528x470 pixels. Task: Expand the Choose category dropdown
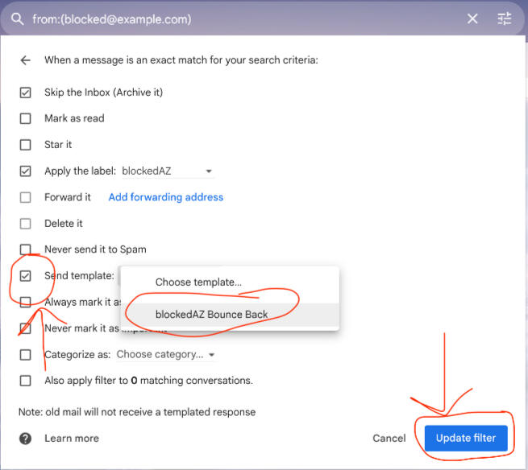coord(166,354)
